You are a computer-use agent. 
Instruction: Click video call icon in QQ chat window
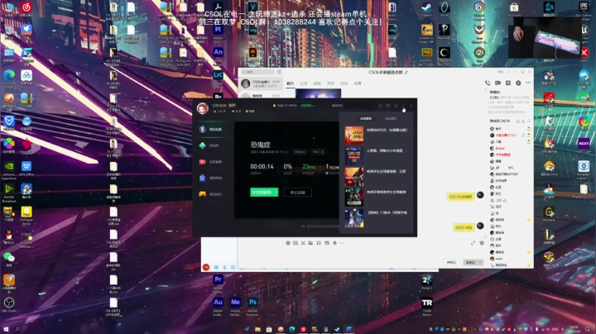coord(497,83)
